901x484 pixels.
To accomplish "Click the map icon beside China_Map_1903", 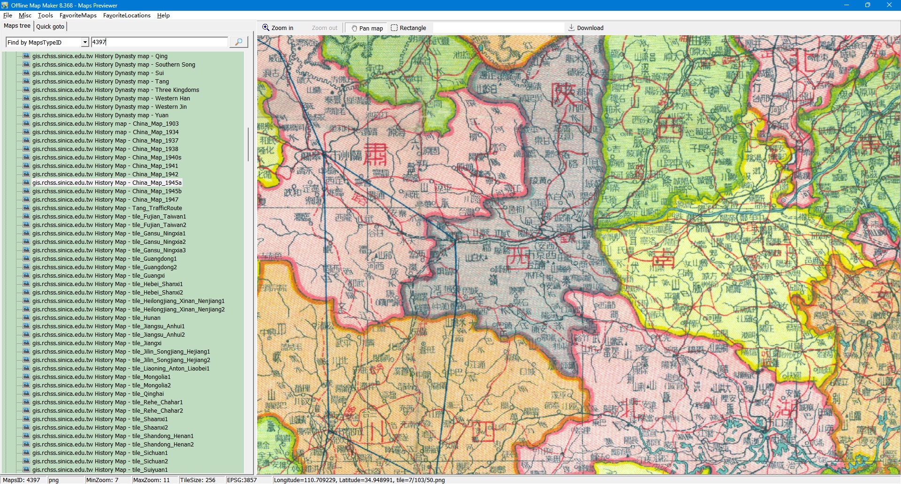I will [x=26, y=124].
